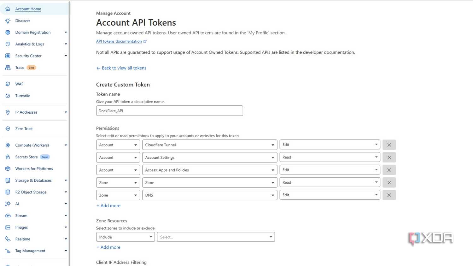Remove the DNS permission row

(x=389, y=195)
